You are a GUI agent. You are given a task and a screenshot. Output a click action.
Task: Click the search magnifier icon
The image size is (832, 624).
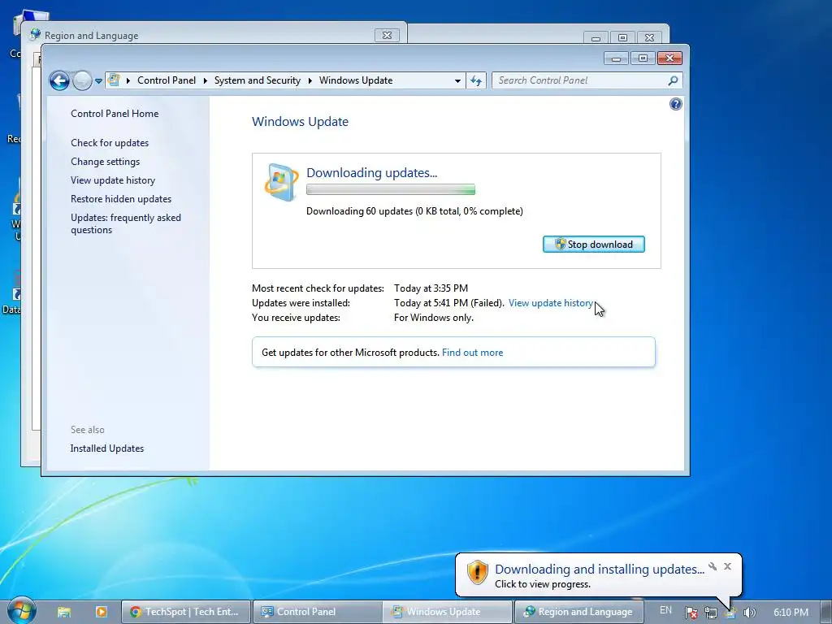[673, 80]
